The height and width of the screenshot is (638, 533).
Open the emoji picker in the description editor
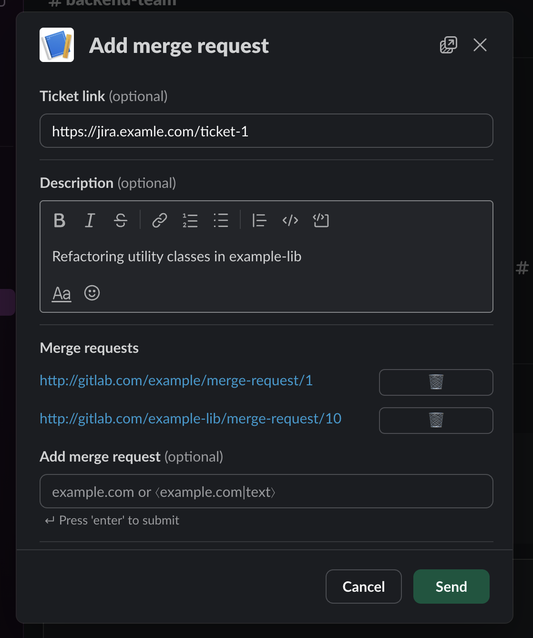coord(92,293)
